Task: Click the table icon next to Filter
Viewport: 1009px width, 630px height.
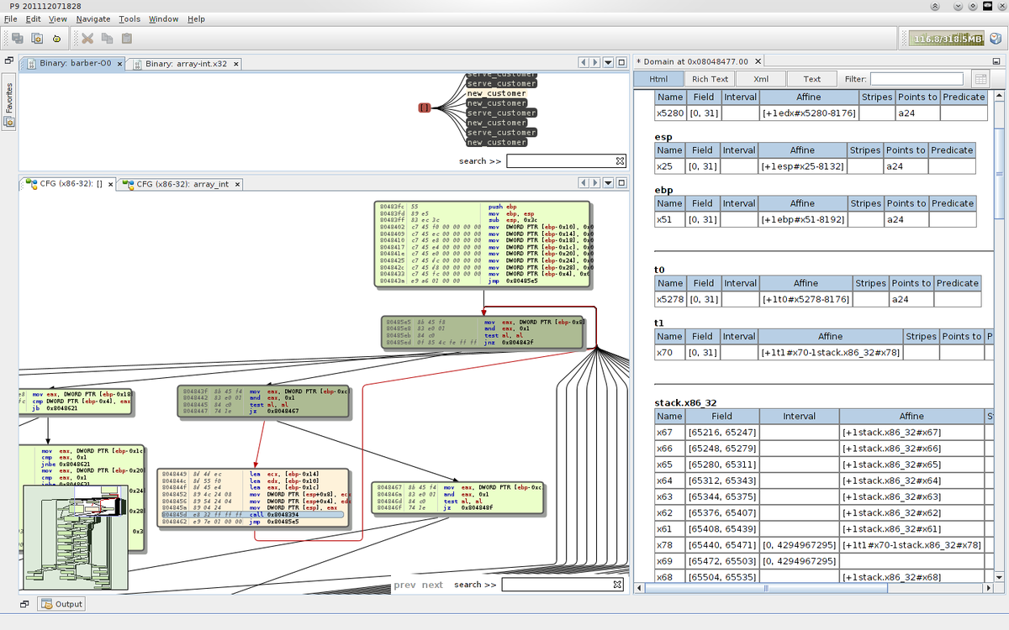Action: point(980,79)
